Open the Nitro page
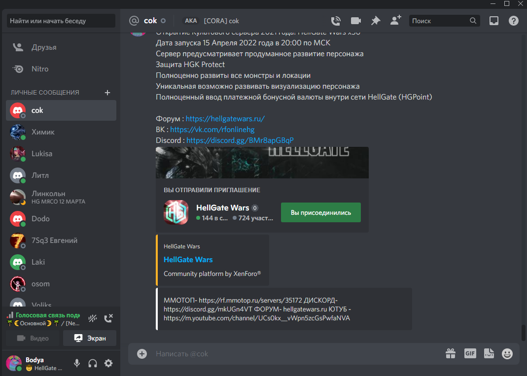527x376 pixels. tap(61, 69)
